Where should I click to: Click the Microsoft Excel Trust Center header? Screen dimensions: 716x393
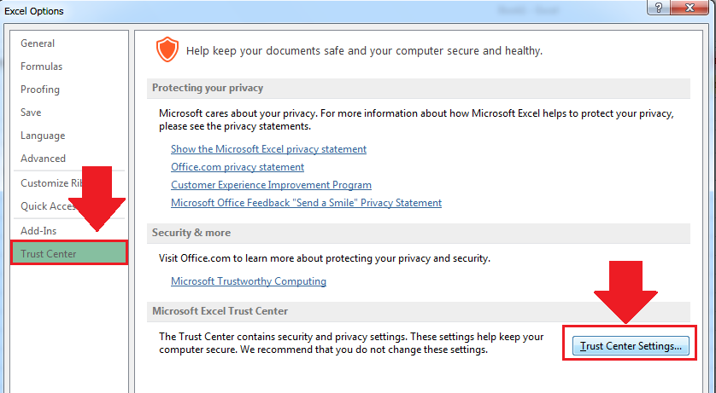coord(419,311)
